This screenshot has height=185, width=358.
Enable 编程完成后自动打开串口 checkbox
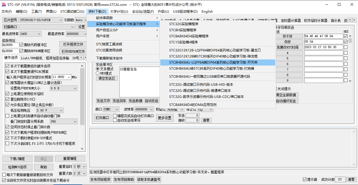point(115,116)
